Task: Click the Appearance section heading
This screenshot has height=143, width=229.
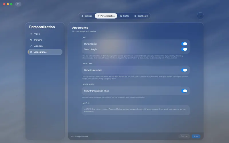Action: point(80,27)
